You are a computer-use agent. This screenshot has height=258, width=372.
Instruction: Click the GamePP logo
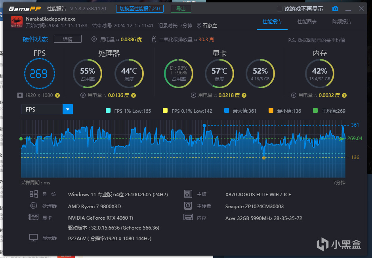tap(25, 9)
